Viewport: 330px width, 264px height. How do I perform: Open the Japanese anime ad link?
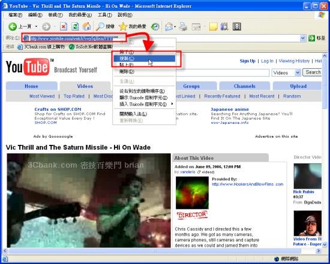(230, 109)
